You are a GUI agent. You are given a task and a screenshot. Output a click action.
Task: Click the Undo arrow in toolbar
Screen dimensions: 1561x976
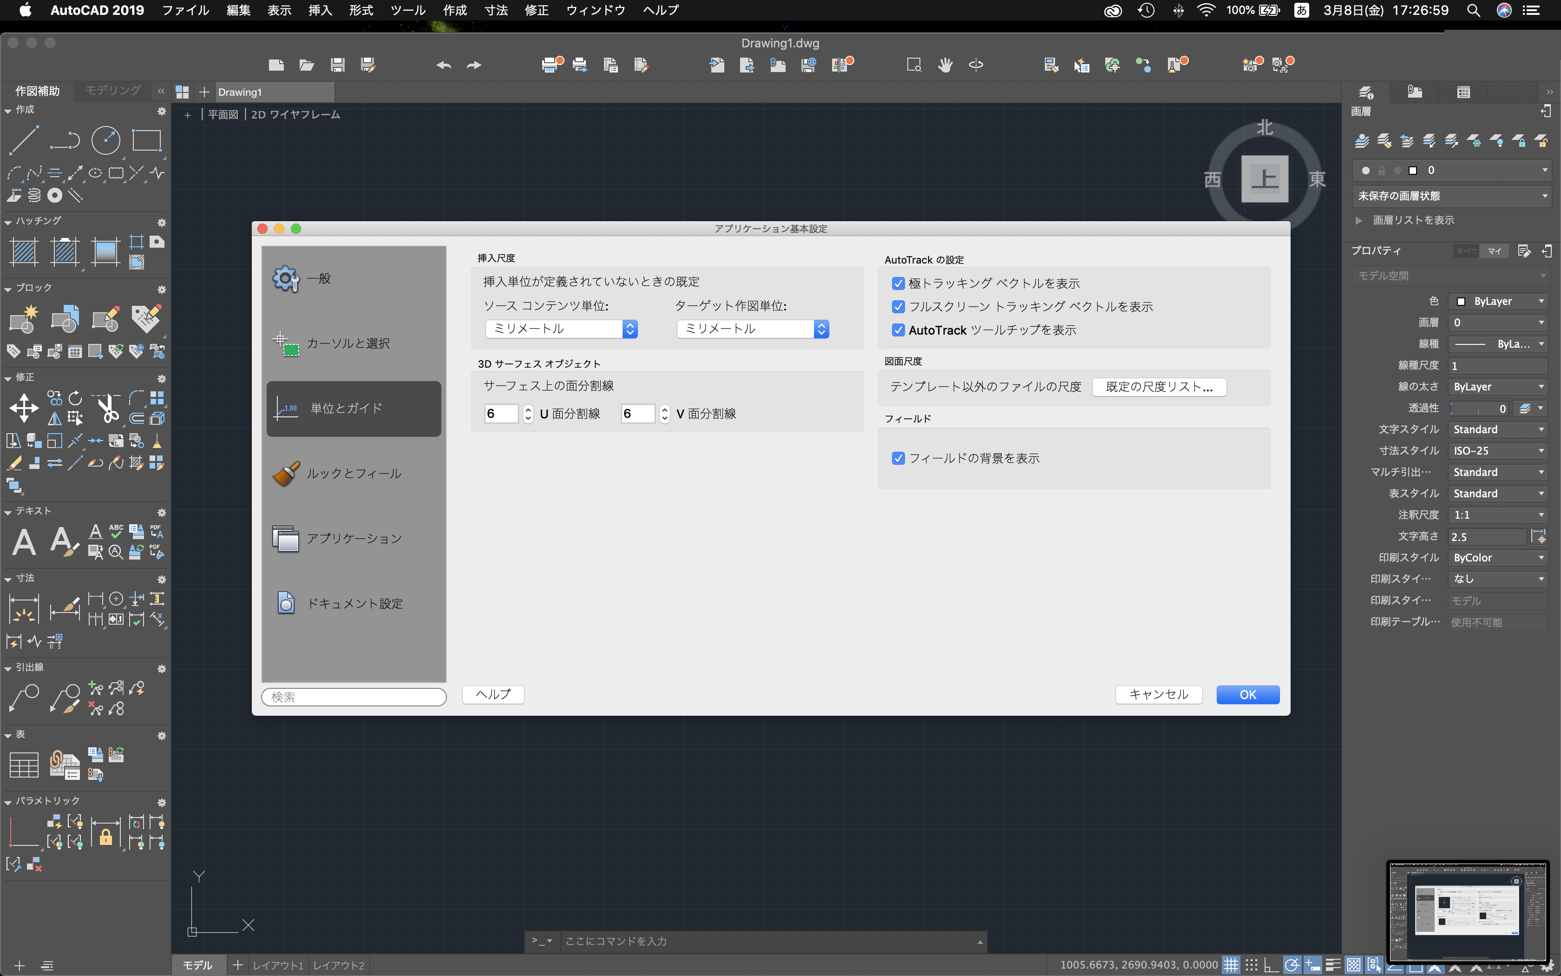[x=444, y=65]
